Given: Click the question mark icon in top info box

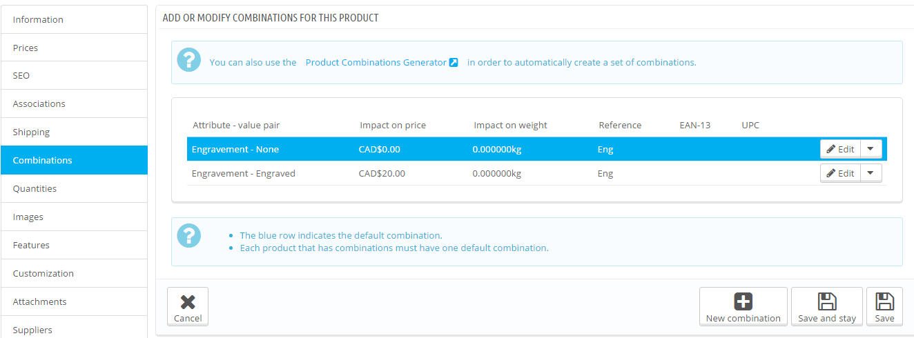Looking at the screenshot, I should (188, 60).
